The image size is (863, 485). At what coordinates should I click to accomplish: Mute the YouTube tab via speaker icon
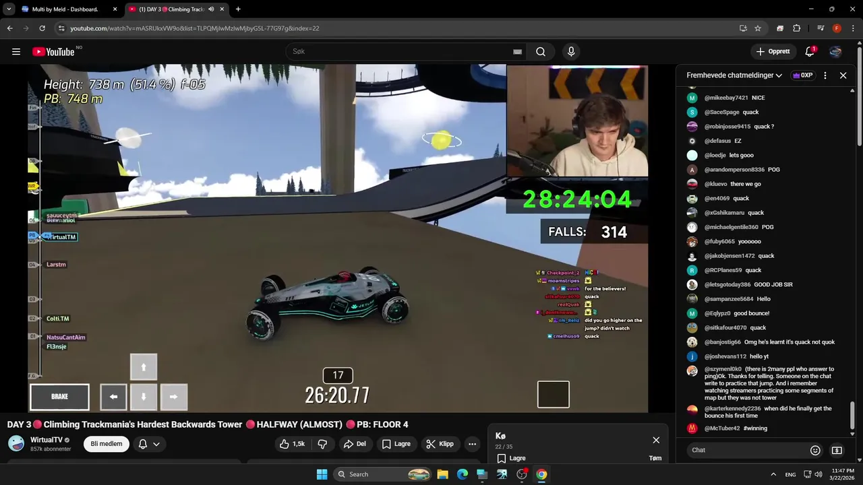(211, 9)
